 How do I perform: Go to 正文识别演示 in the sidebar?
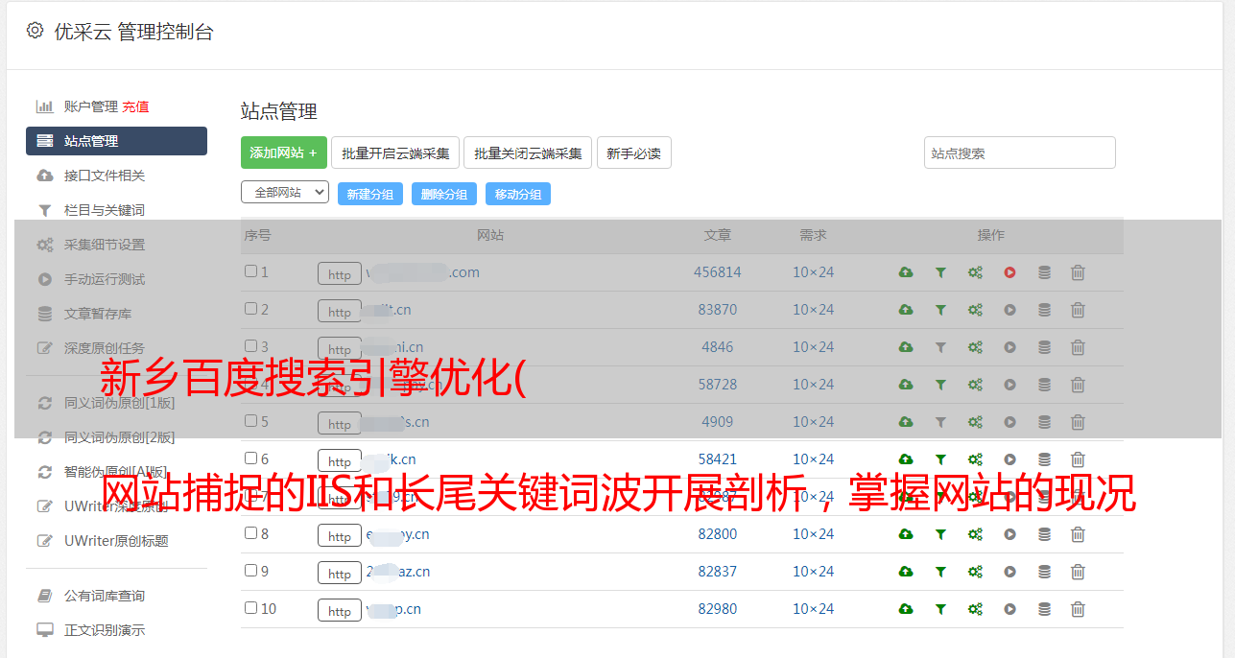[105, 631]
